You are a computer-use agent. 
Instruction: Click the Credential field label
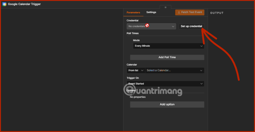point(132,21)
